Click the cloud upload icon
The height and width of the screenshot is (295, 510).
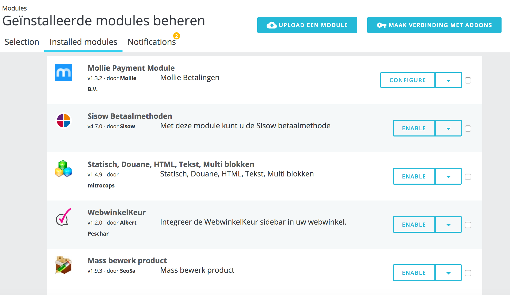coord(272,25)
